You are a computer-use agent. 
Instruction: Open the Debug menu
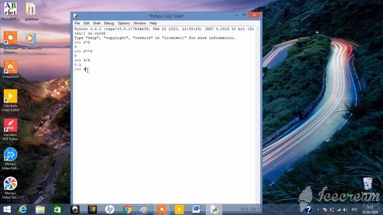coord(109,23)
